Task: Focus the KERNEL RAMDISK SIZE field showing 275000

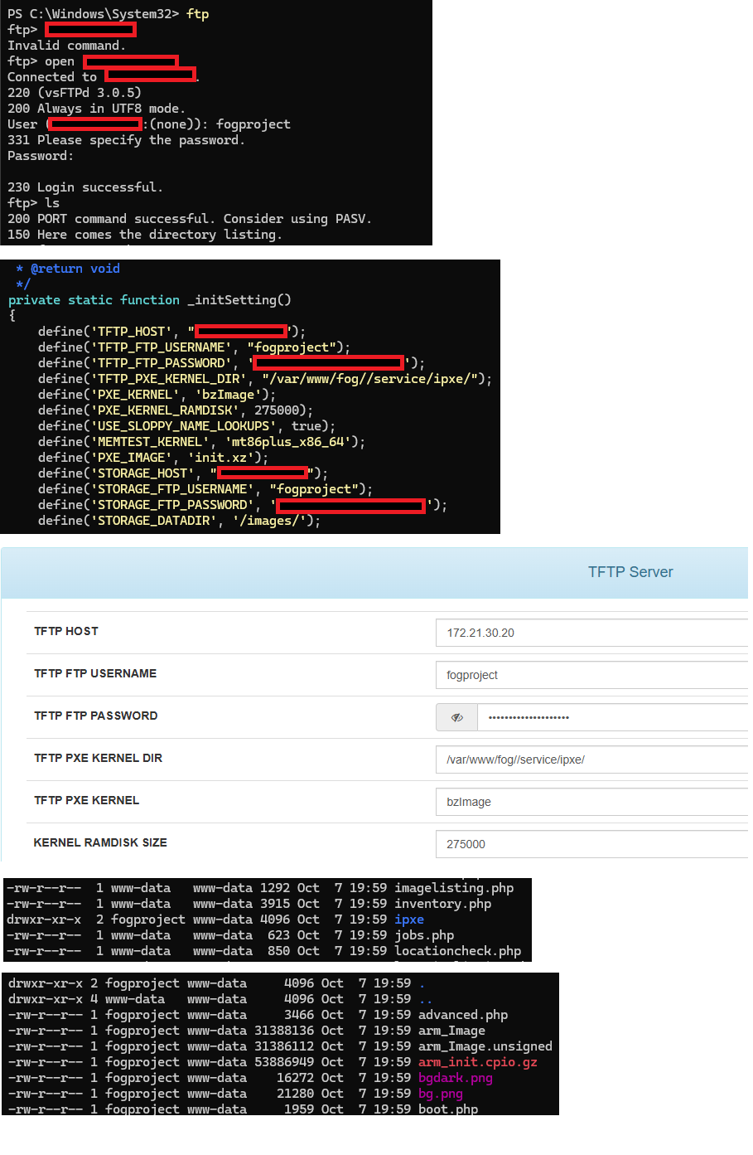Action: (593, 844)
